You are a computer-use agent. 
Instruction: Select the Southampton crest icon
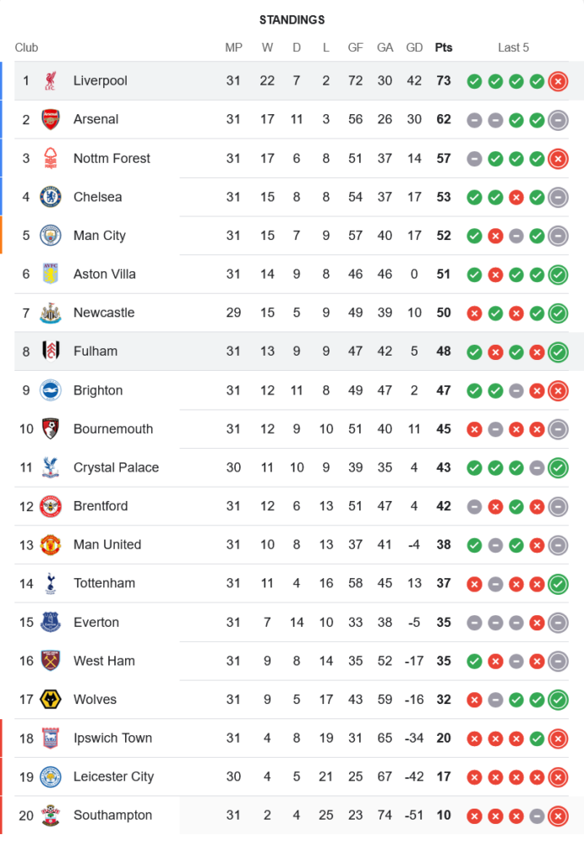[51, 815]
